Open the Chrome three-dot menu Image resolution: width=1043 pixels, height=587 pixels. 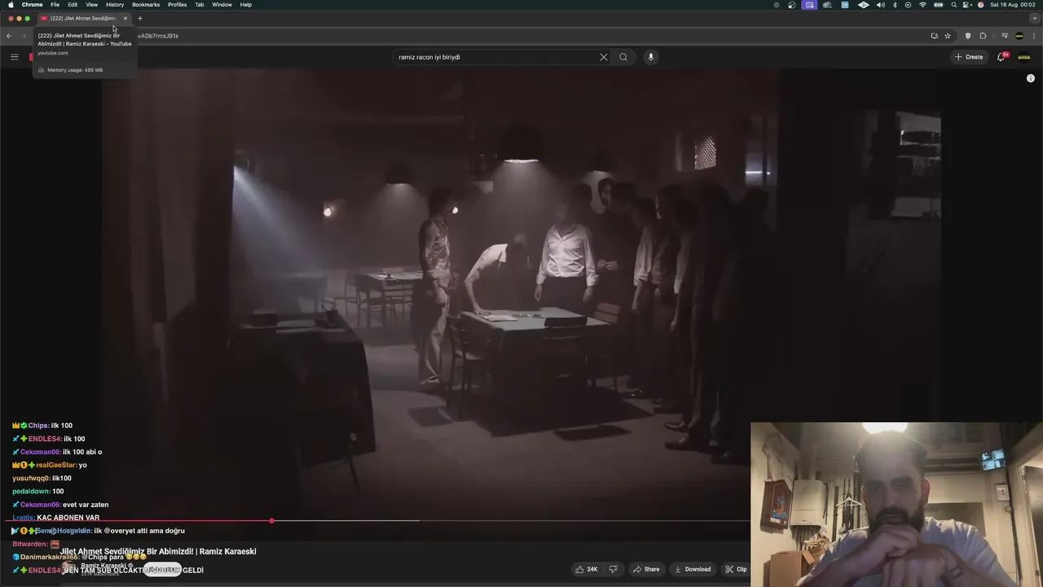(1034, 36)
